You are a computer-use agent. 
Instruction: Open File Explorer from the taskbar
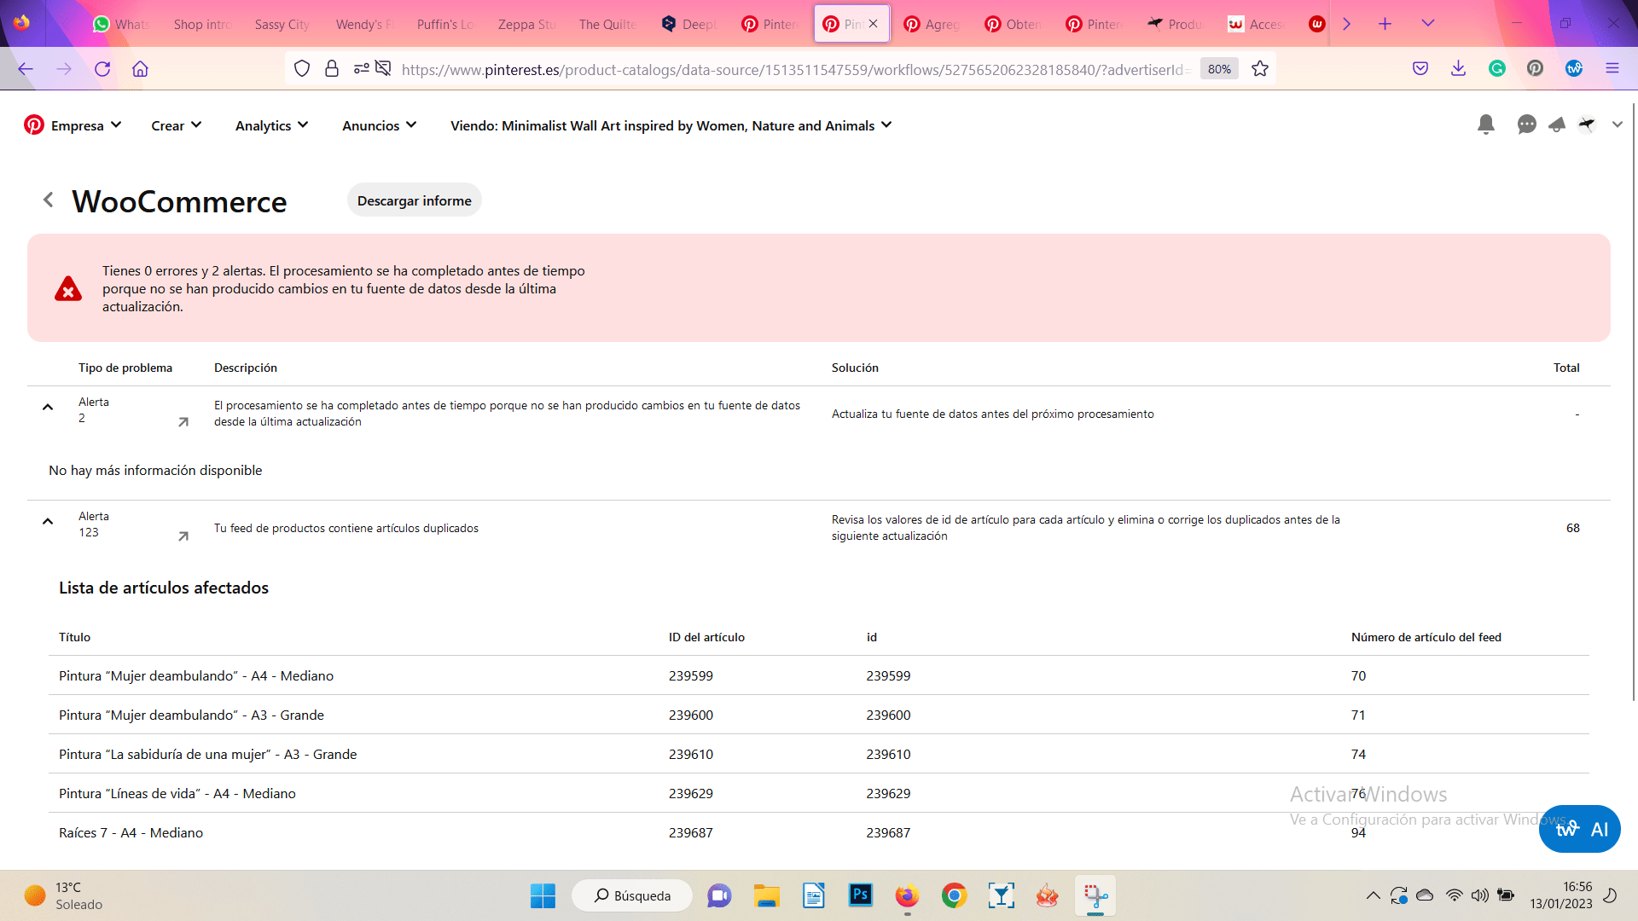point(766,895)
